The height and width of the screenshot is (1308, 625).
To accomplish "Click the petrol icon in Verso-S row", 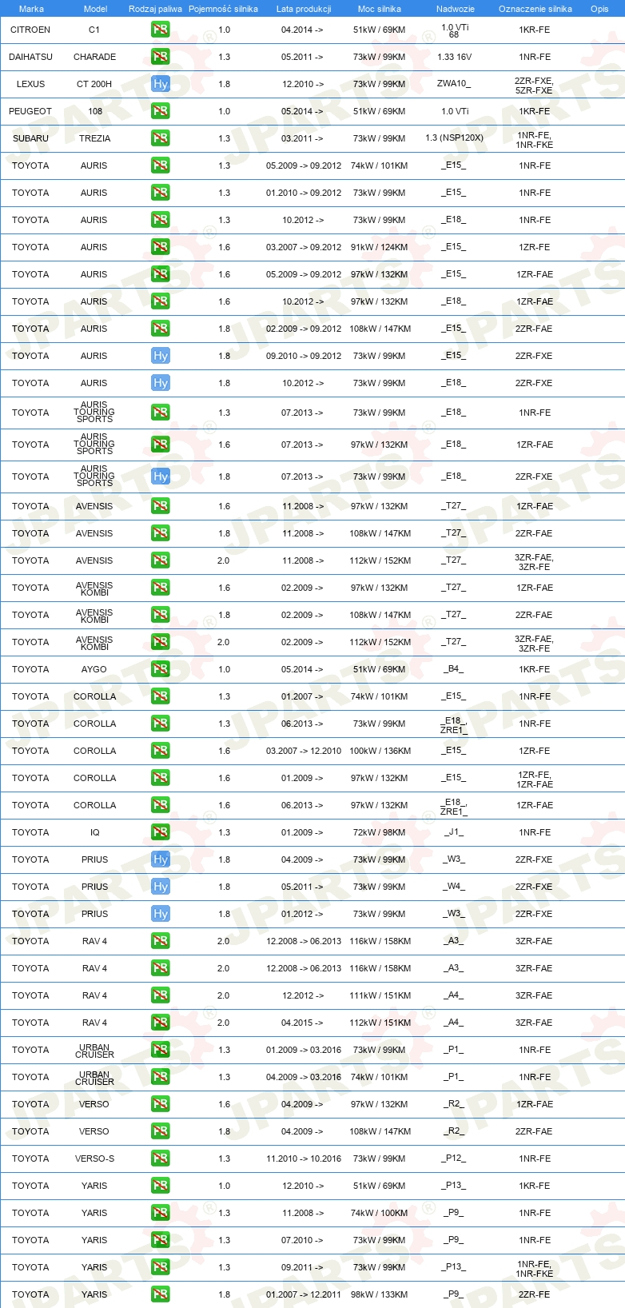I will point(161,1158).
